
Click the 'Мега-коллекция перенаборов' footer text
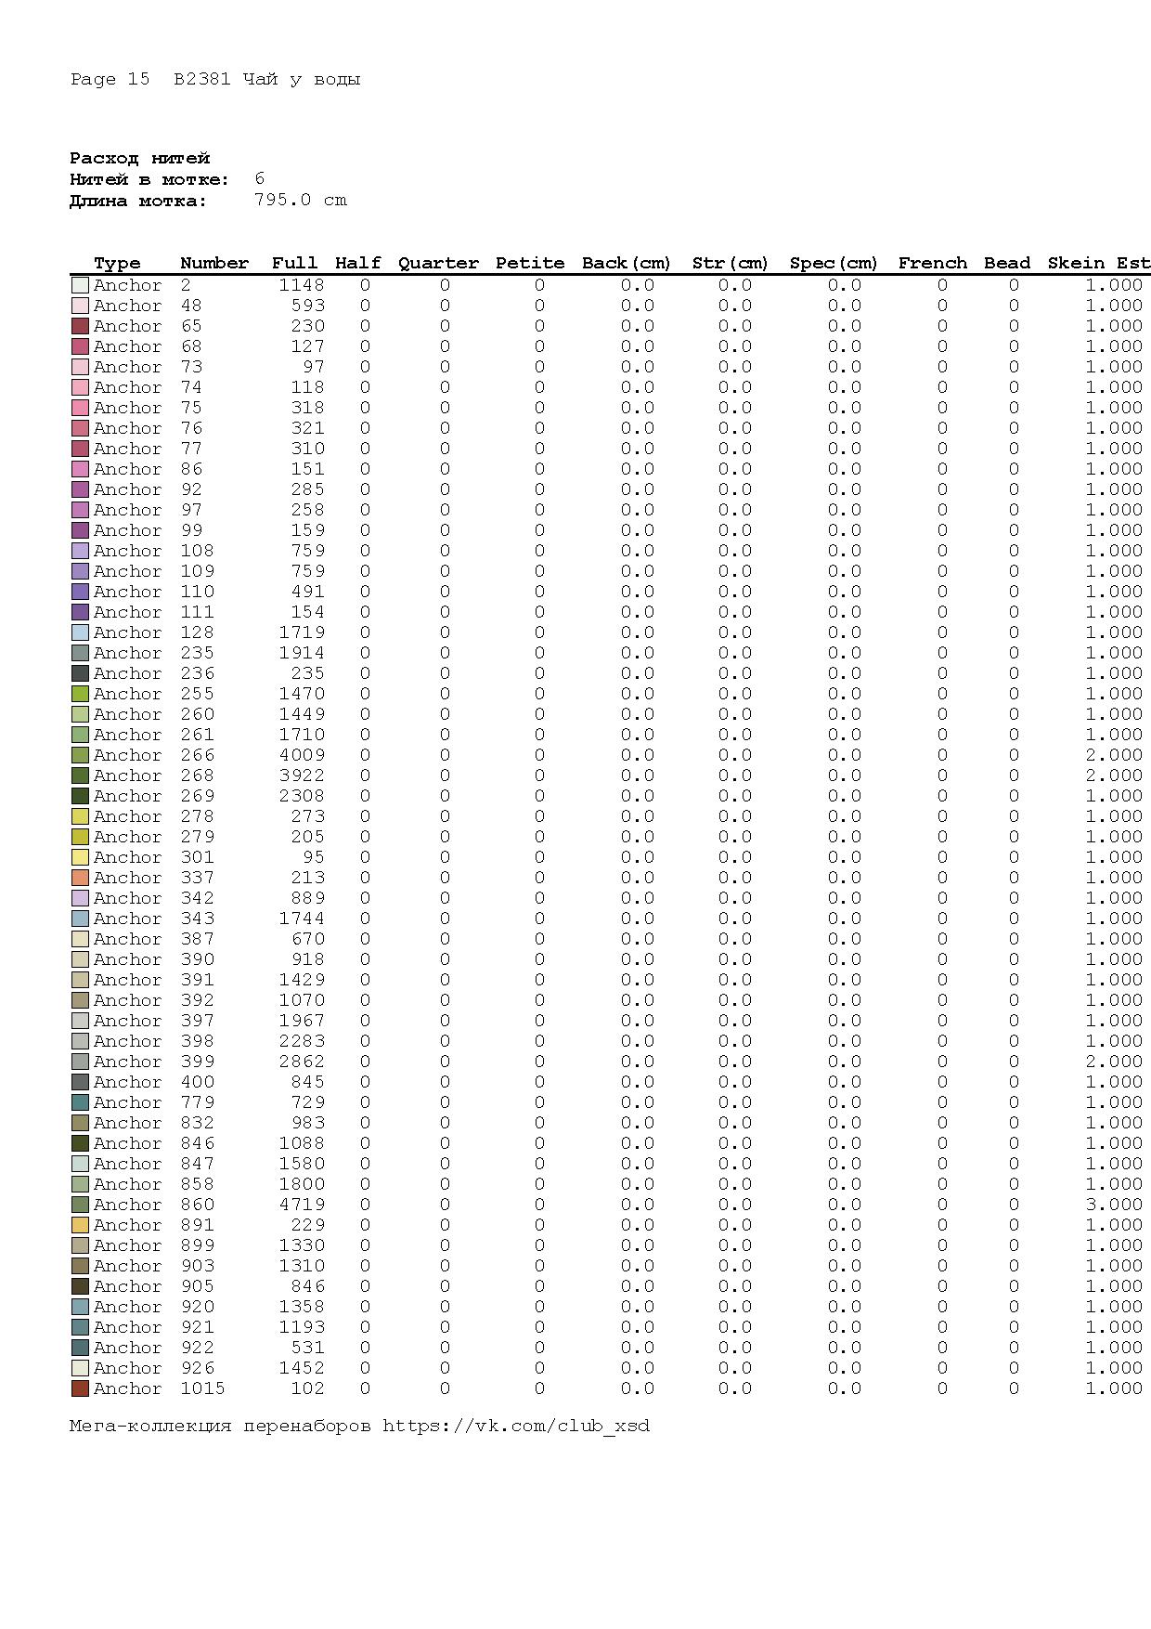tap(220, 1426)
